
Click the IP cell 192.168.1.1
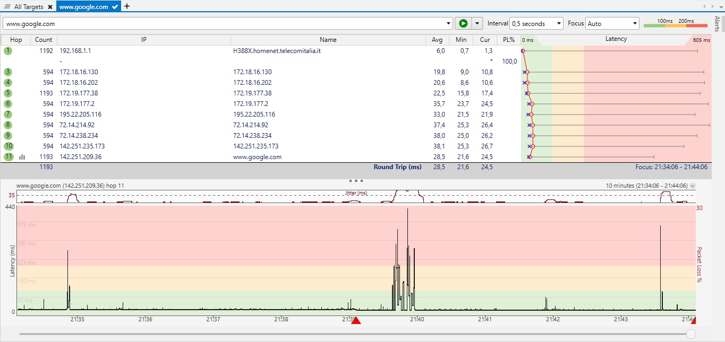click(x=75, y=51)
